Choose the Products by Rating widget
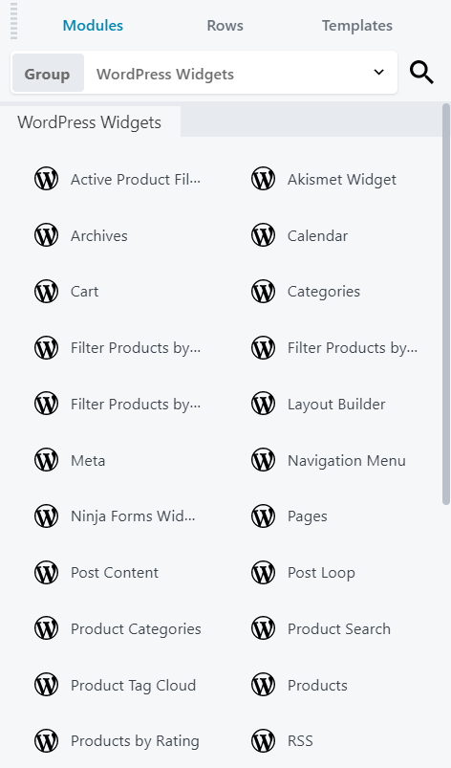 [x=118, y=740]
